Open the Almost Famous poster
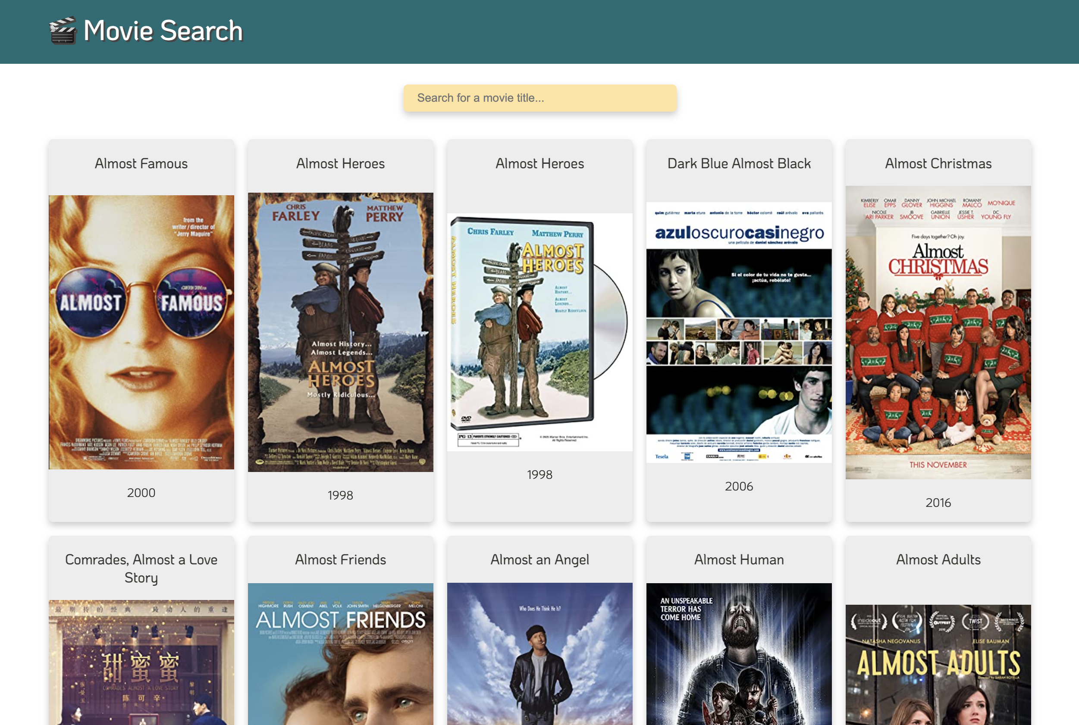This screenshot has height=725, width=1079. pos(141,332)
